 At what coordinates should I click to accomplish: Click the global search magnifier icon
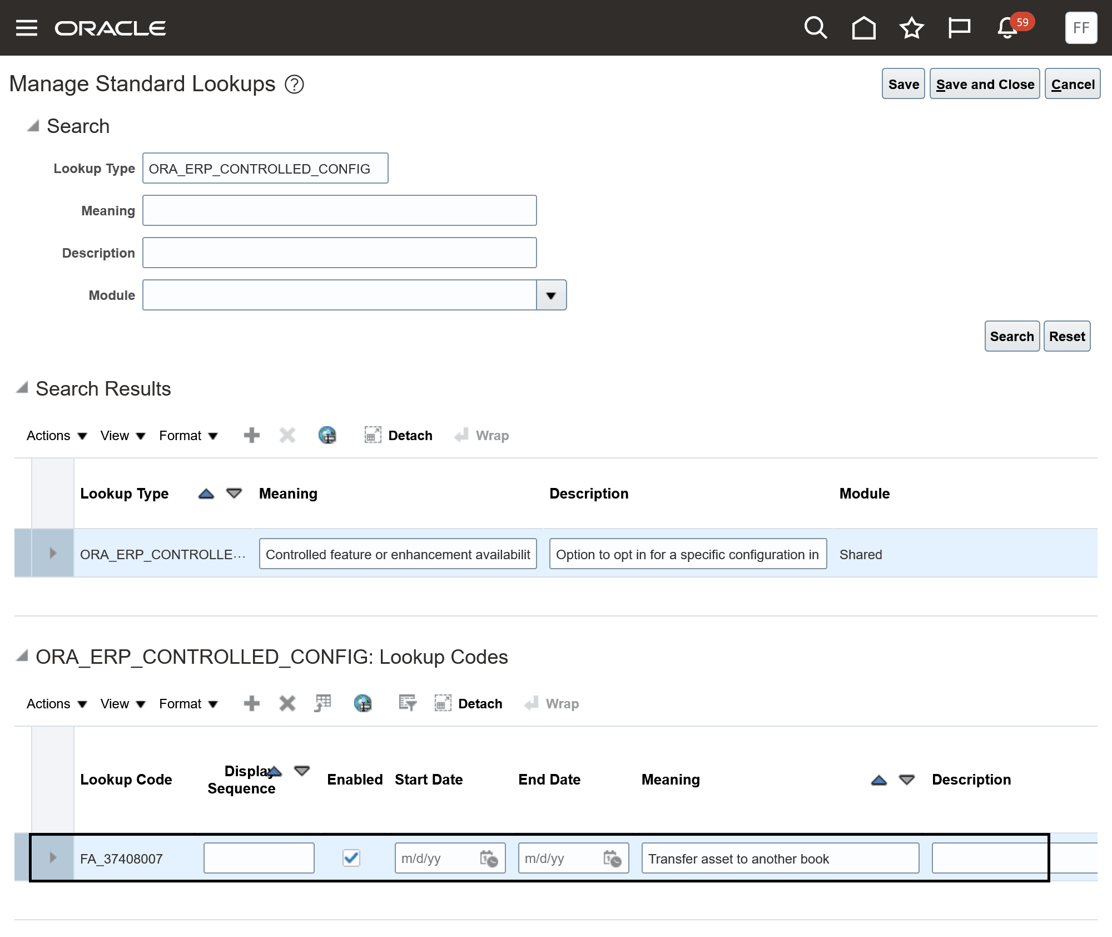pos(815,28)
